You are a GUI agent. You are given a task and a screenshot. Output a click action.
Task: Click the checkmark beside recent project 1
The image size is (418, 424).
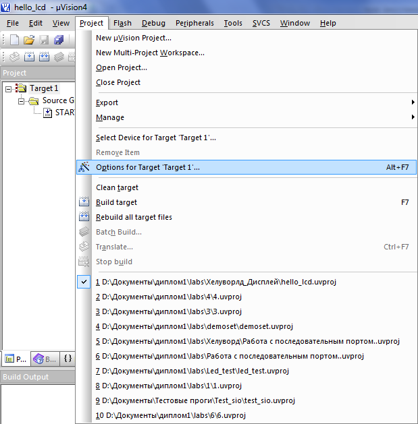[84, 282]
